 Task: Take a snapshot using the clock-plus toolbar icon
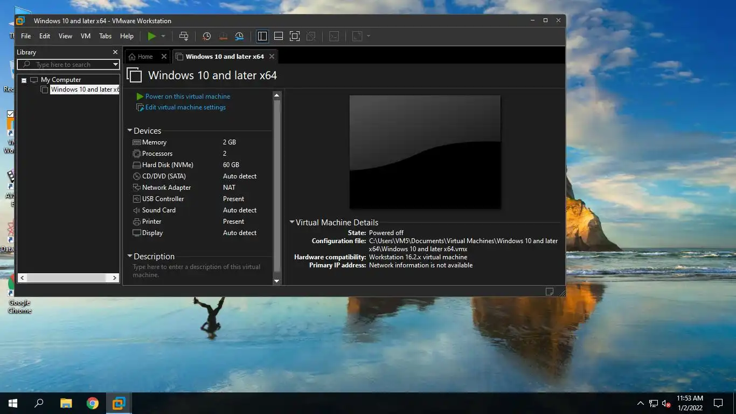coord(206,36)
